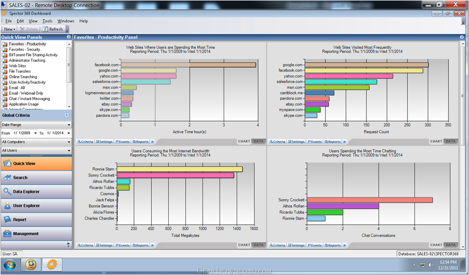This screenshot has width=469, height=275.
Task: Click the Refresh toolbar button
Action: pos(53,29)
